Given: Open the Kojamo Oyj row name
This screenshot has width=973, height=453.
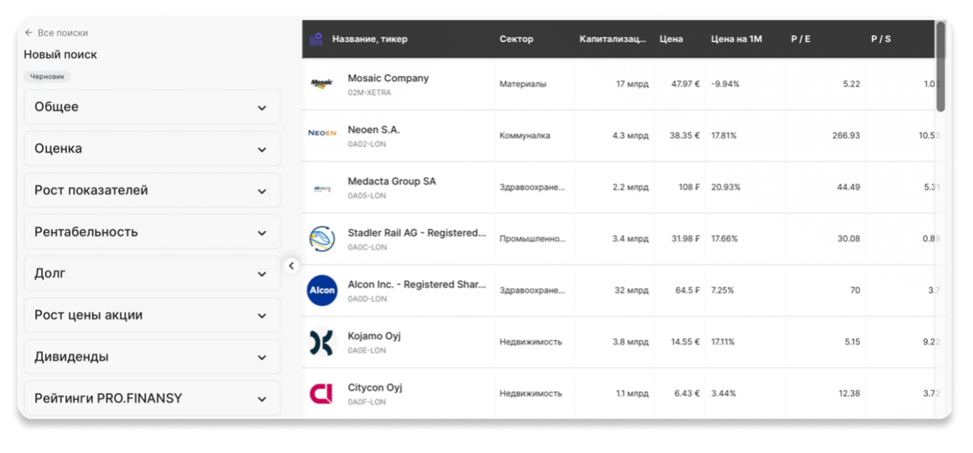Looking at the screenshot, I should click(x=375, y=337).
